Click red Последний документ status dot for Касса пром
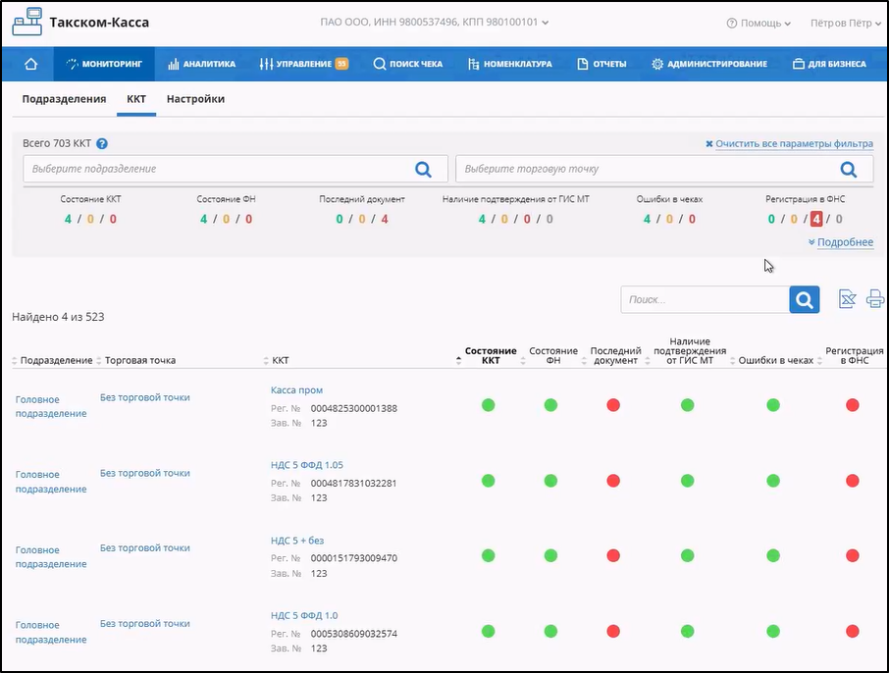This screenshot has width=889, height=673. tap(613, 405)
